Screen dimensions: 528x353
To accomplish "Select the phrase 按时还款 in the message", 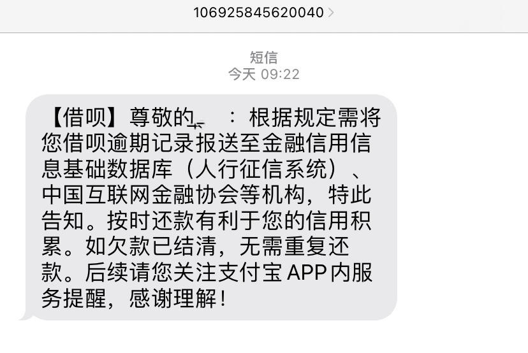I will tap(151, 220).
